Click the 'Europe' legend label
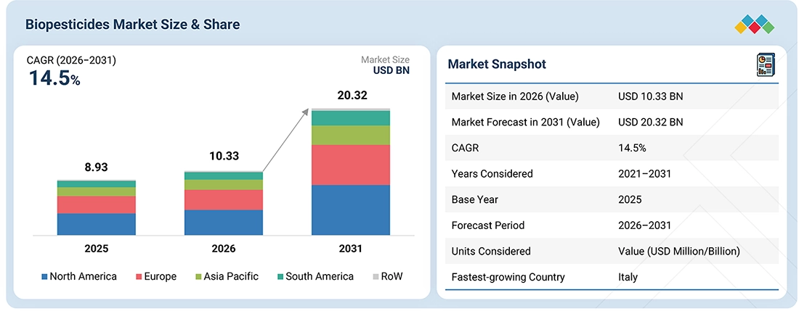Viewport: 799px width, 311px height. pos(160,277)
